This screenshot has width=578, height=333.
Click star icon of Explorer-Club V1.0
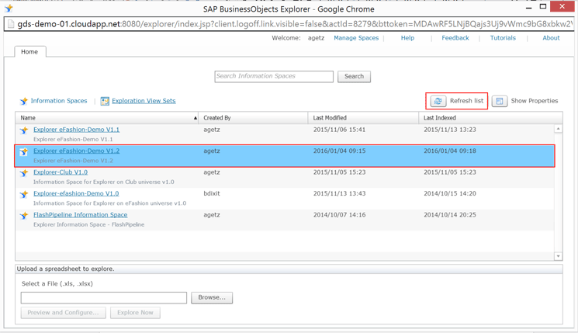24,173
